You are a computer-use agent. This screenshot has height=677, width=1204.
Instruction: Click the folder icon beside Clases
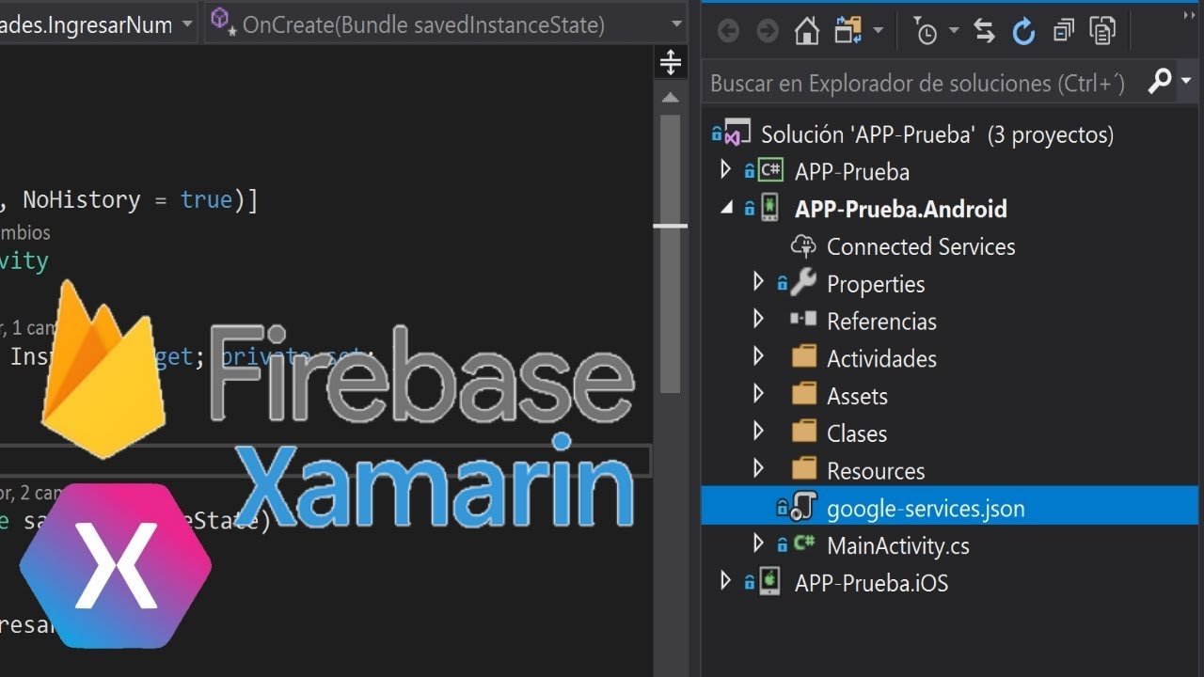pos(803,432)
